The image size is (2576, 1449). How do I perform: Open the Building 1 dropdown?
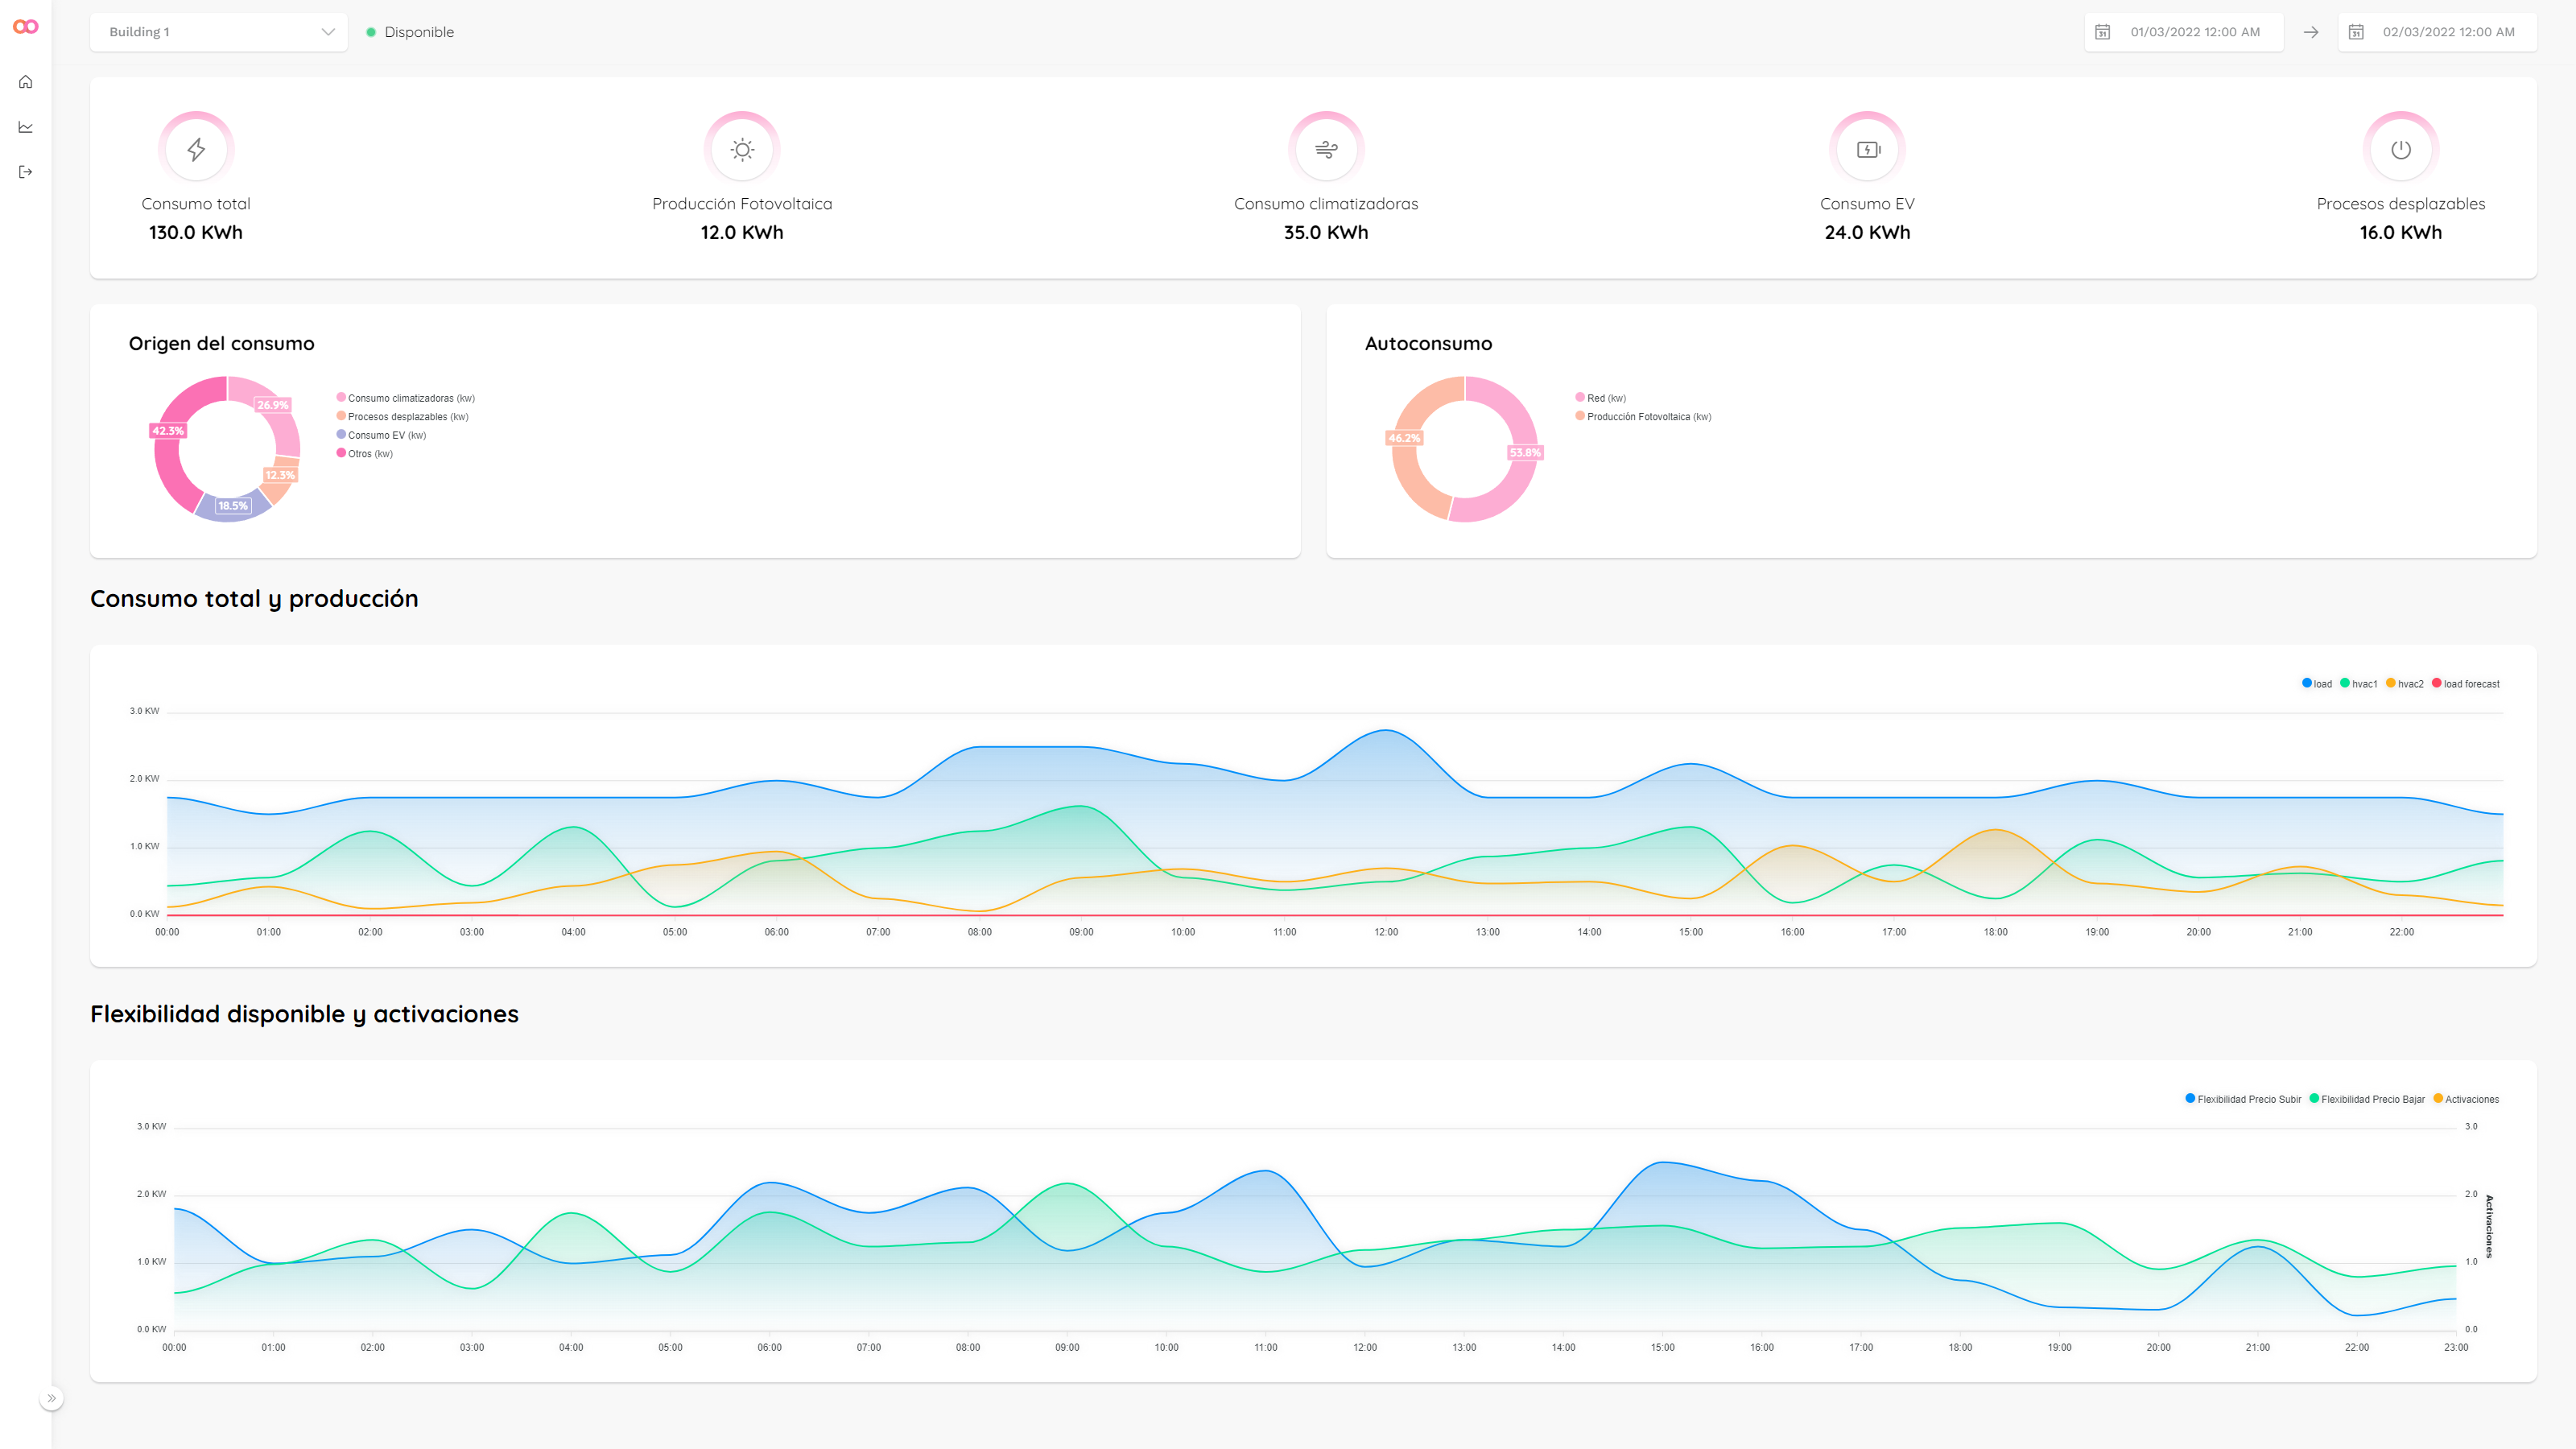tap(219, 32)
